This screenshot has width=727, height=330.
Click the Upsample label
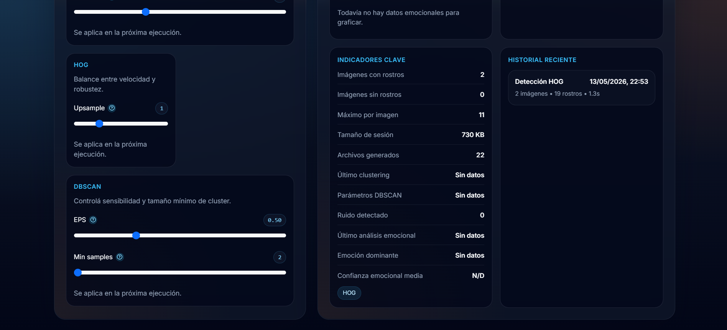[x=89, y=108]
